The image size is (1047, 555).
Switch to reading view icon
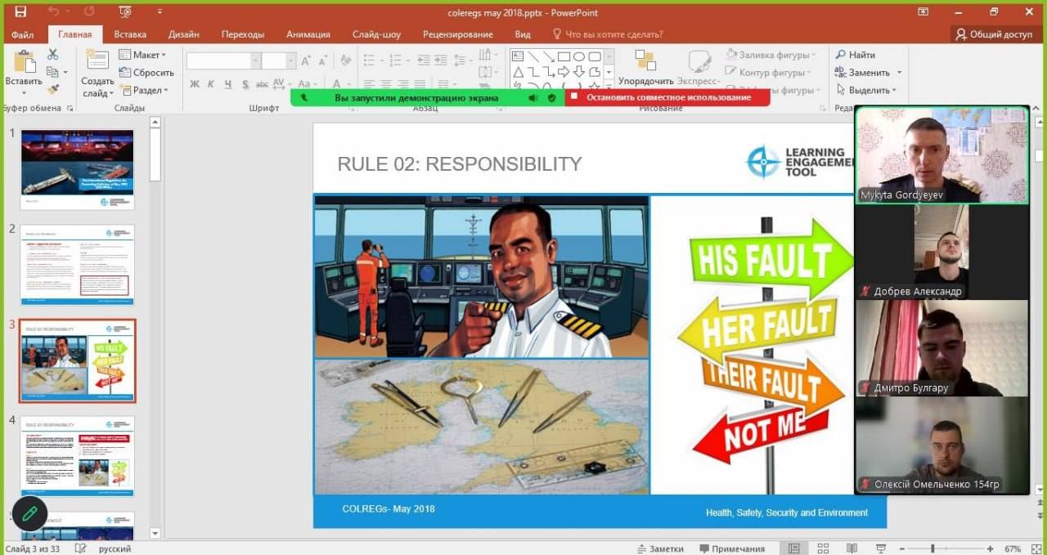852,548
